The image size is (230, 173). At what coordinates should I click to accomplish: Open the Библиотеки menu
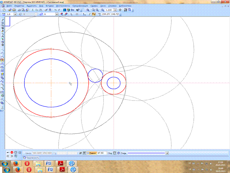click(x=125, y=6)
